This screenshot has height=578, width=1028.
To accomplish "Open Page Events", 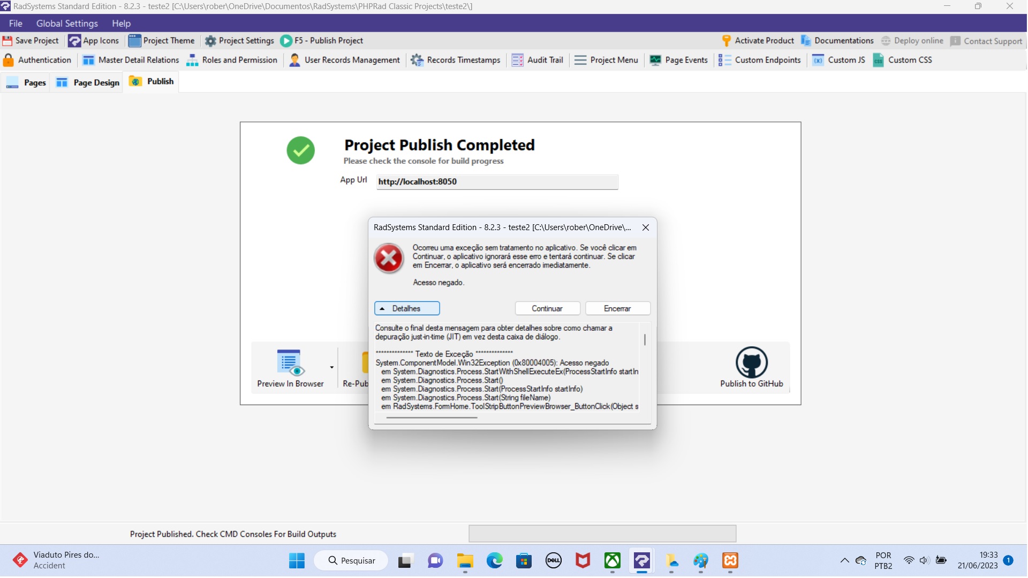I will 678,60.
